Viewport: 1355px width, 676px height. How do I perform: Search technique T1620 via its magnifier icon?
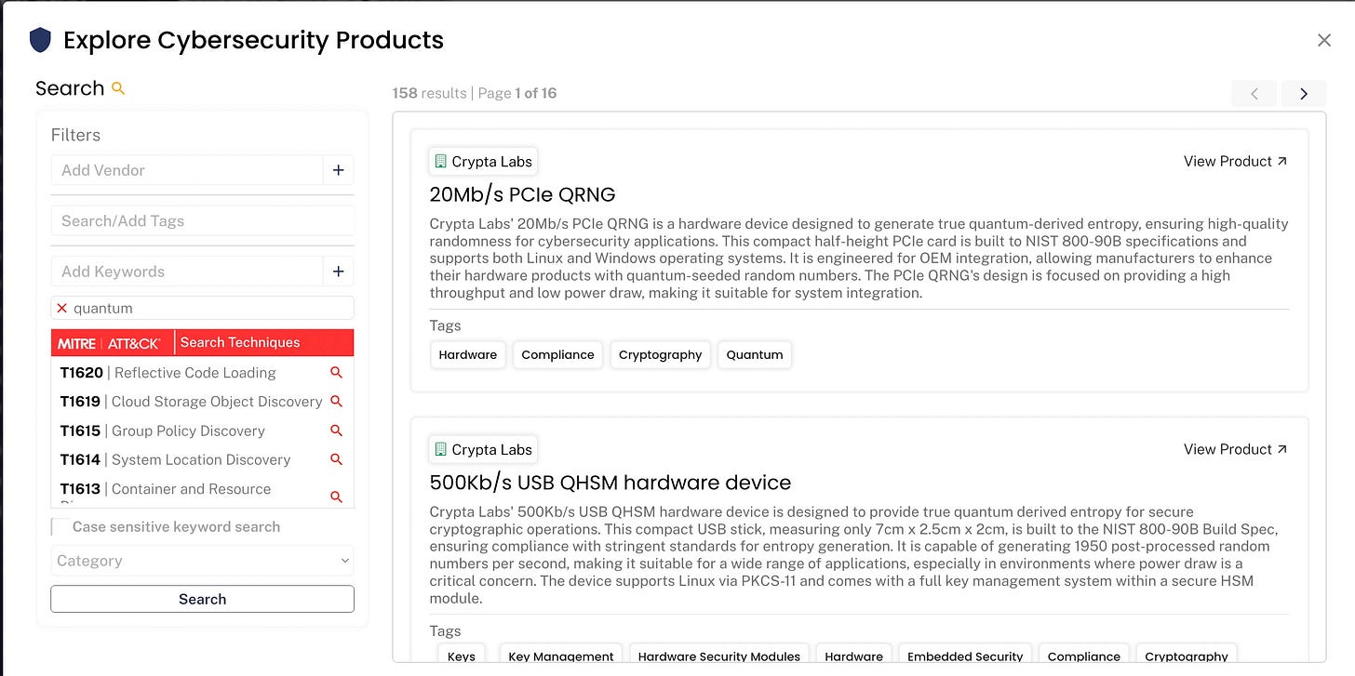337,373
